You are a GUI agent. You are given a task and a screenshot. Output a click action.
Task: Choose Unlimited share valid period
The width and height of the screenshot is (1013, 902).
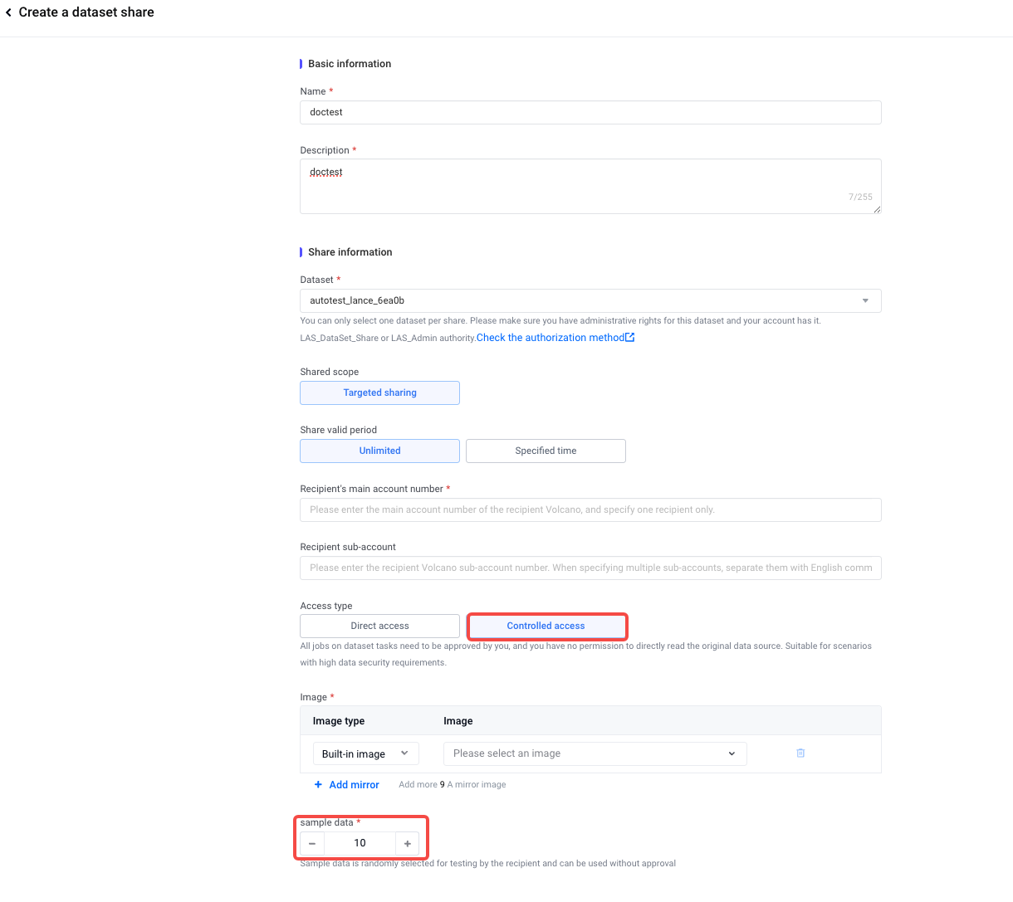point(379,451)
